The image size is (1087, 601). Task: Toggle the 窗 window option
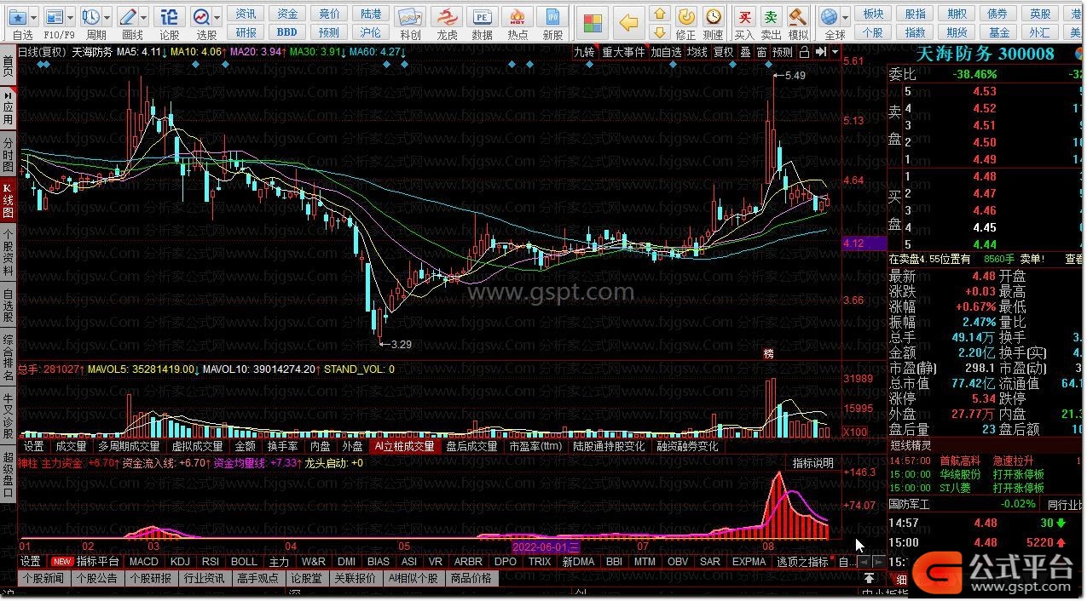pyautogui.click(x=761, y=52)
